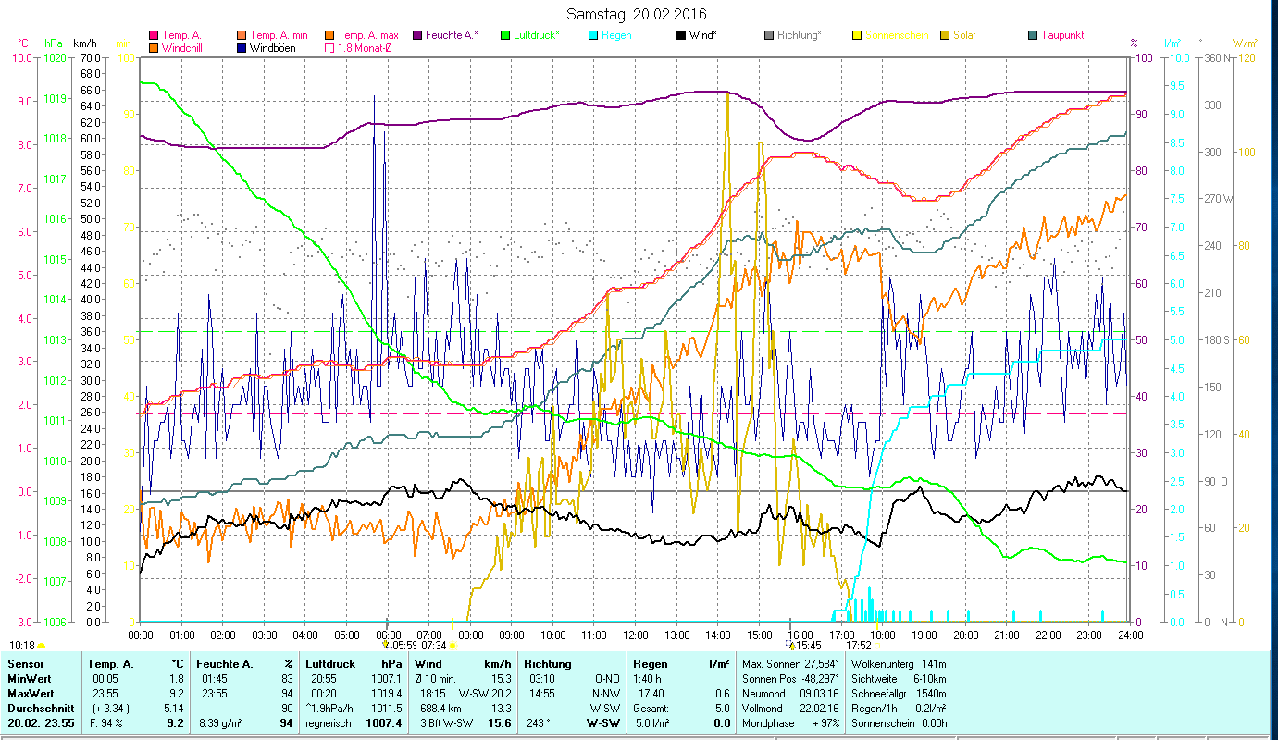
Task: Click the cyan Regen legend square
Action: coord(593,35)
